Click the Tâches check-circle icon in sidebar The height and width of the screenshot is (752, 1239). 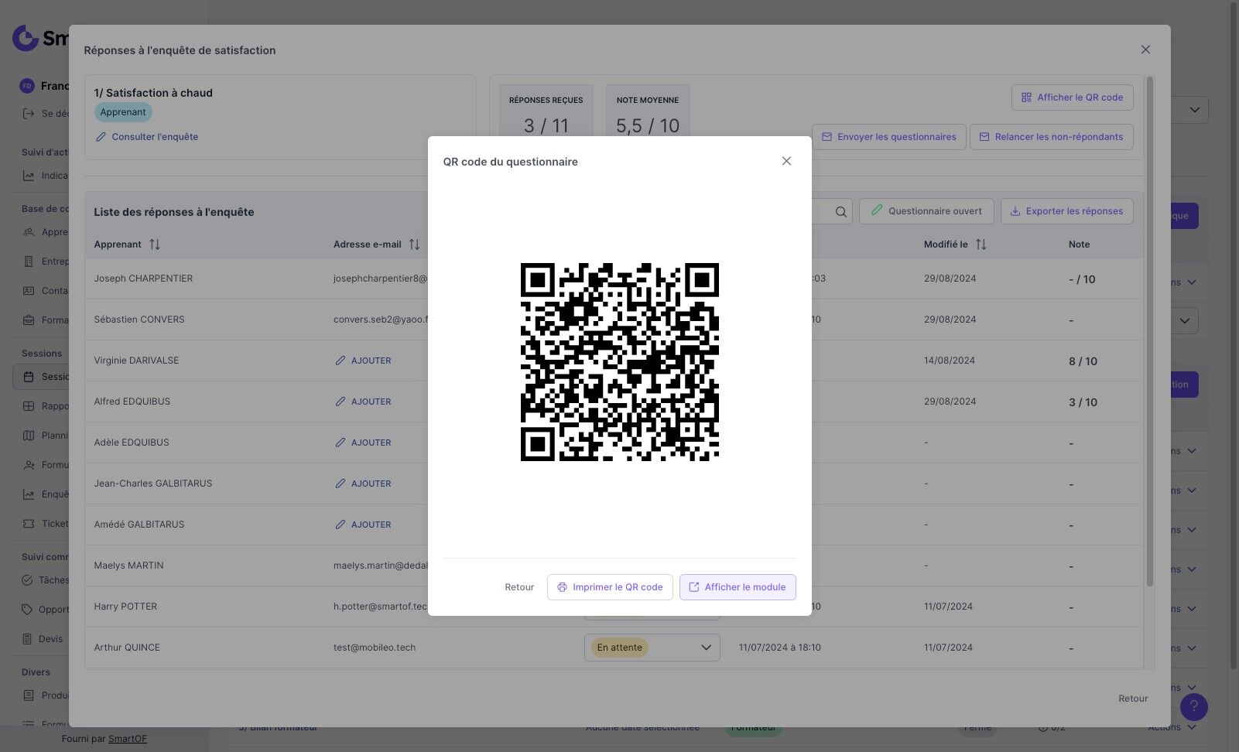[x=27, y=580]
